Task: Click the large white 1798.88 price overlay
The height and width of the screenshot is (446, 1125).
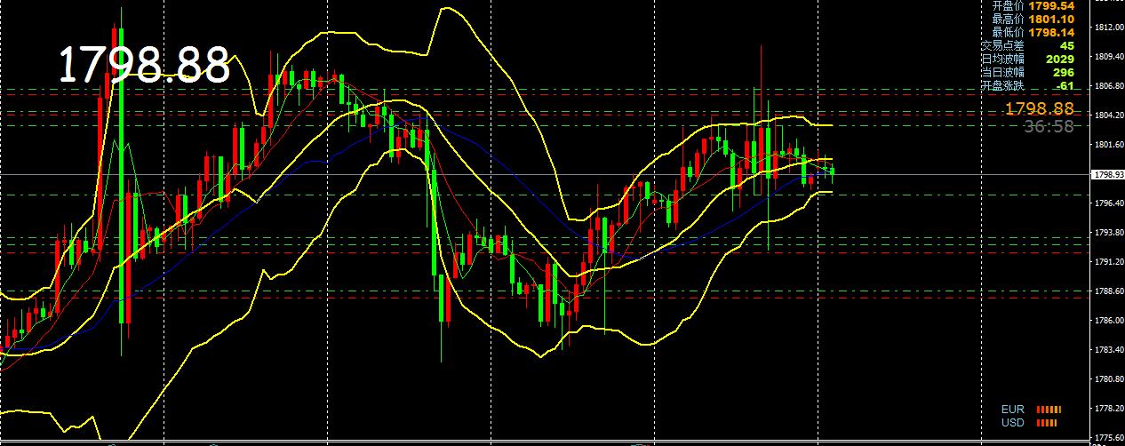Action: (x=145, y=66)
